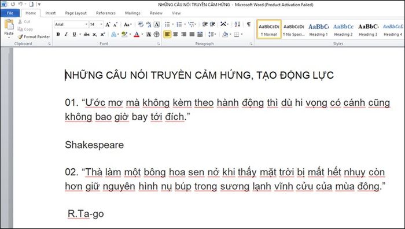The image size is (405, 229).
Task: Select Center alignment
Action: click(x=175, y=34)
